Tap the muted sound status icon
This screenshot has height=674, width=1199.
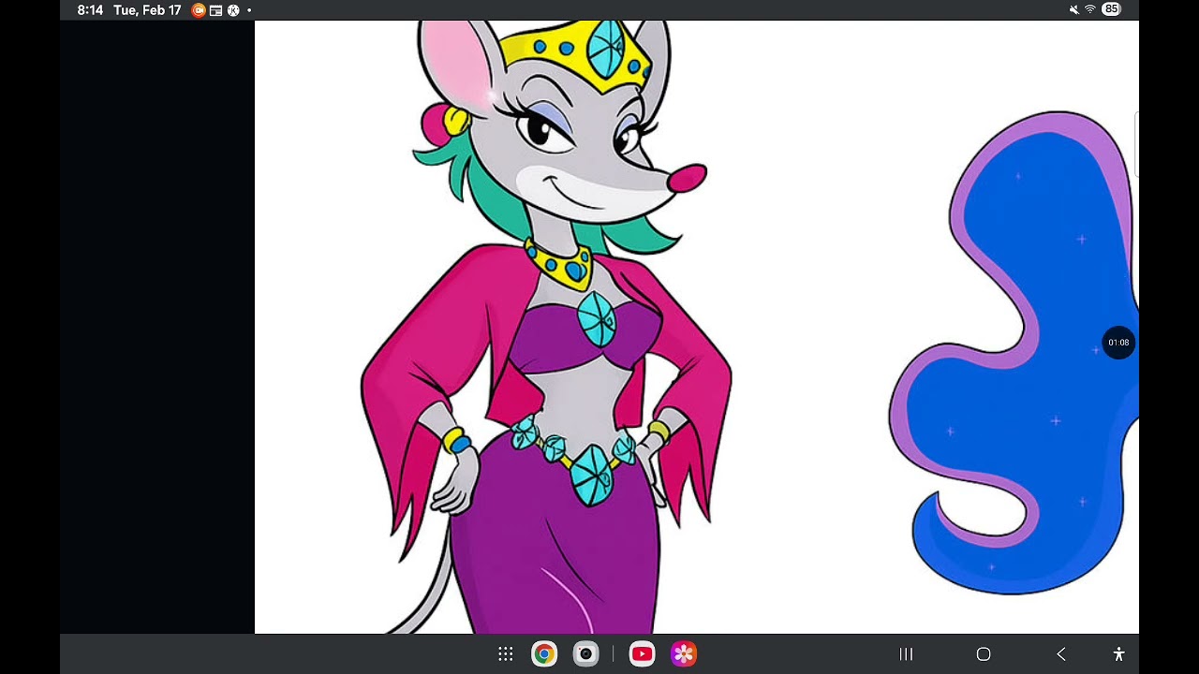pos(1073,9)
